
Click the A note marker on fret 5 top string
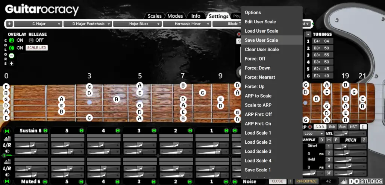(x=140, y=85)
